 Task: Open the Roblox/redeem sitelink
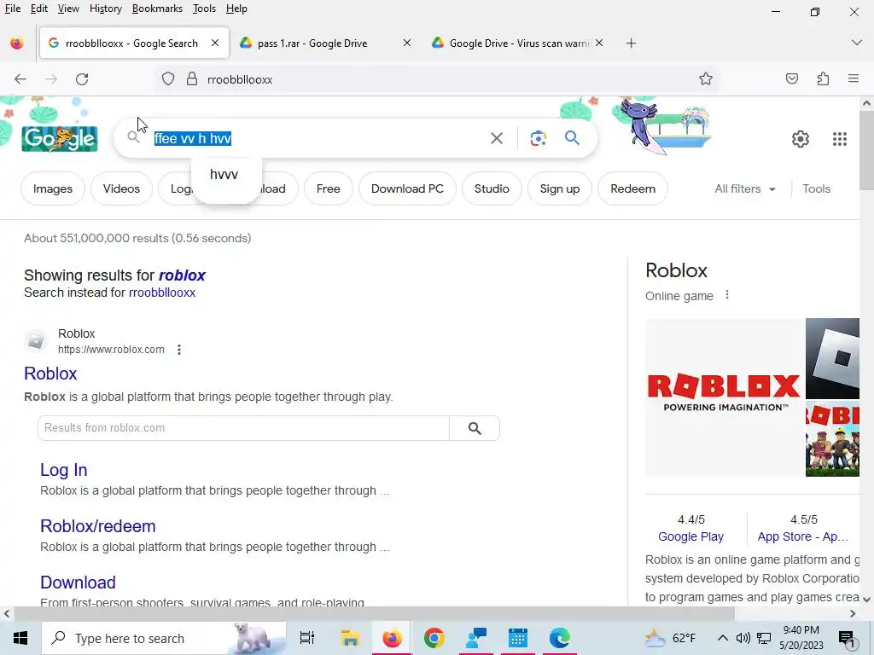[97, 526]
